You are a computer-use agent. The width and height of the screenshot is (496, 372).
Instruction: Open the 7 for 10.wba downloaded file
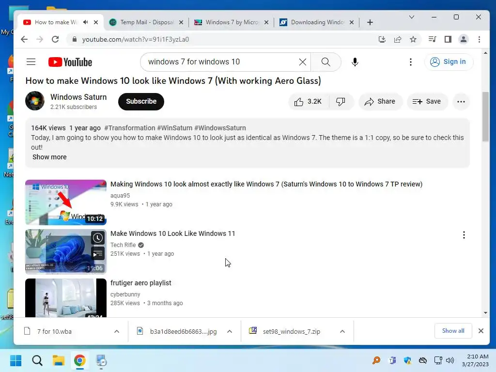pos(54,331)
